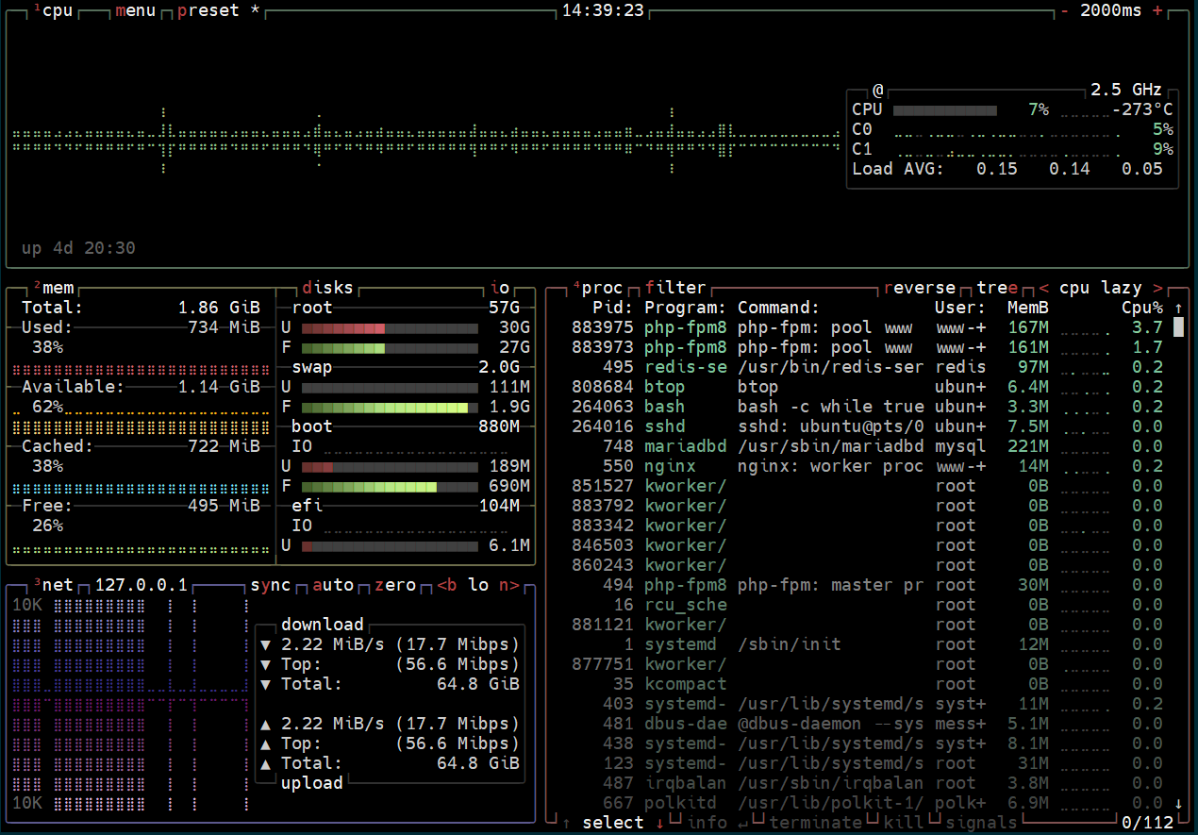Open the btop menu
Image resolution: width=1198 pixels, height=835 pixels.
(135, 10)
